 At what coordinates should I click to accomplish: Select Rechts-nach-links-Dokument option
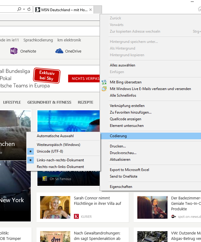(x=63, y=167)
